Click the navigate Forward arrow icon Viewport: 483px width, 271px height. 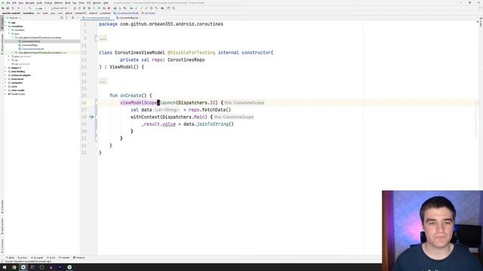point(23,8)
